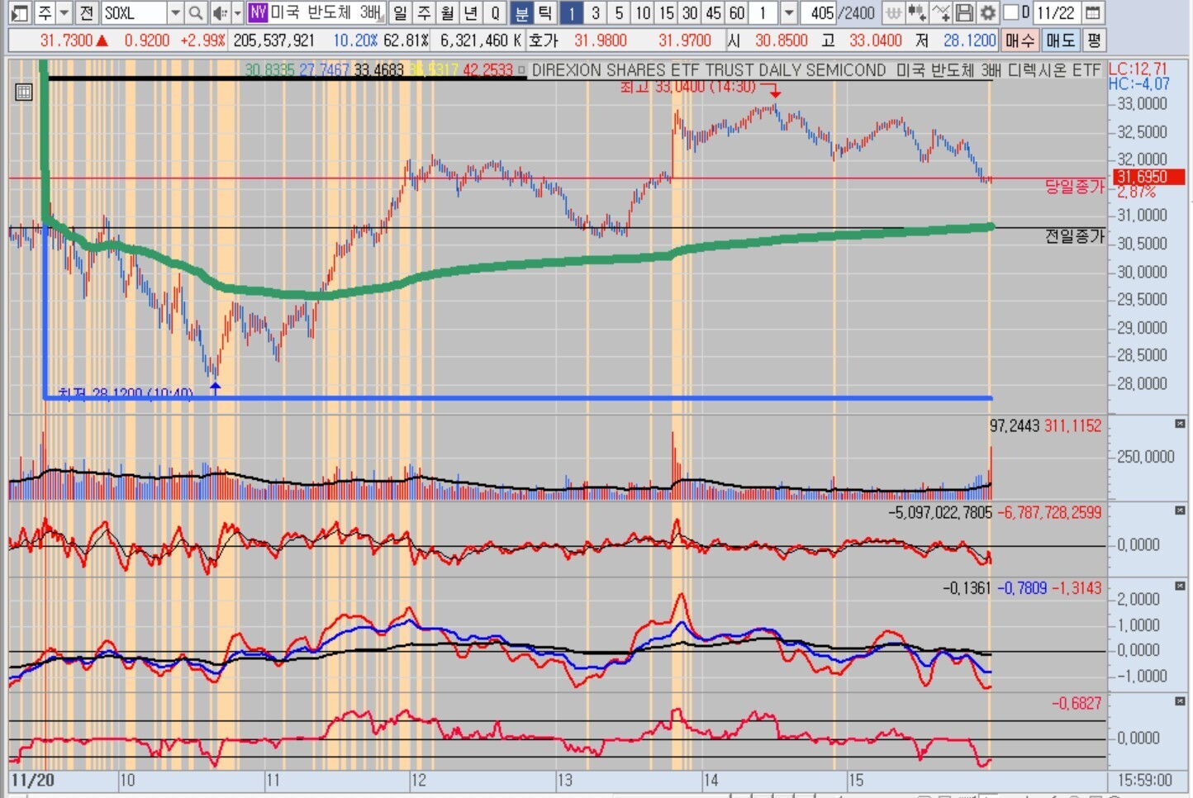The height and width of the screenshot is (798, 1193).
Task: Click the HC:-4.07 label
Action: [x=1139, y=84]
